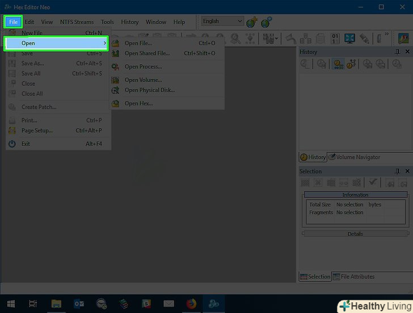Click first History panel toolbar icon
This screenshot has width=413, height=313.
point(305,64)
